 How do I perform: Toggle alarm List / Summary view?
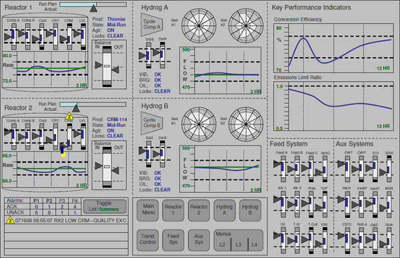(105, 206)
